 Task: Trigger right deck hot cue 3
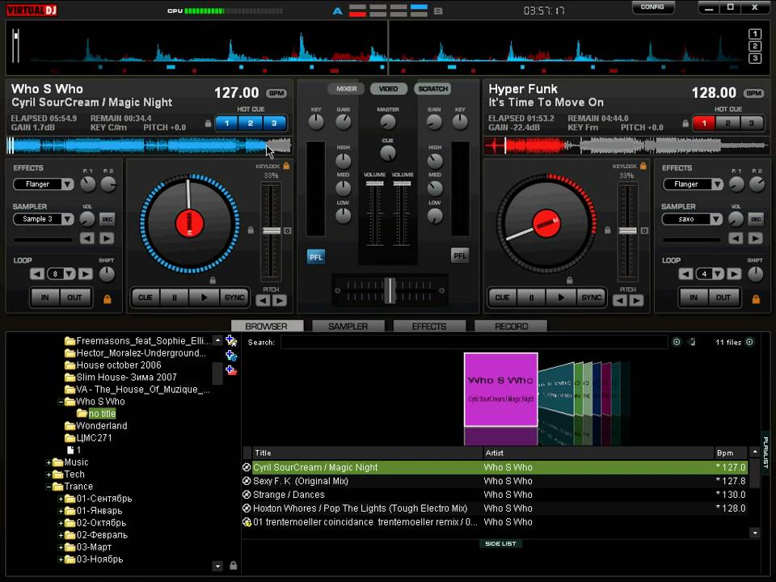click(x=751, y=123)
